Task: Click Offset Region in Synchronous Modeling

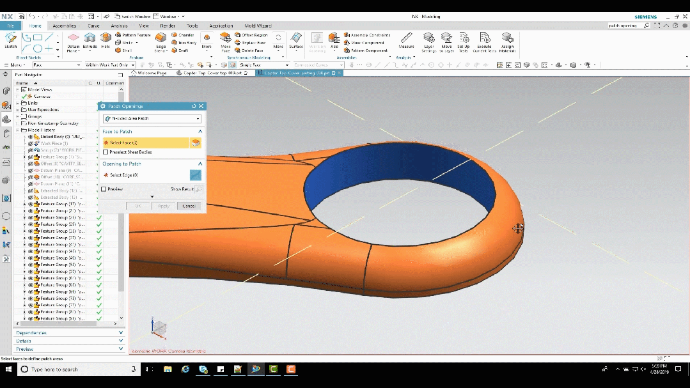Action: coord(251,35)
